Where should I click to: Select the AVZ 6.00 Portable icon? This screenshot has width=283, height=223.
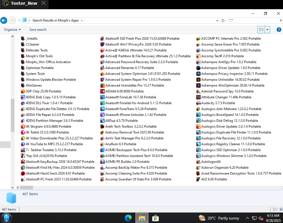pyautogui.click(x=198, y=179)
